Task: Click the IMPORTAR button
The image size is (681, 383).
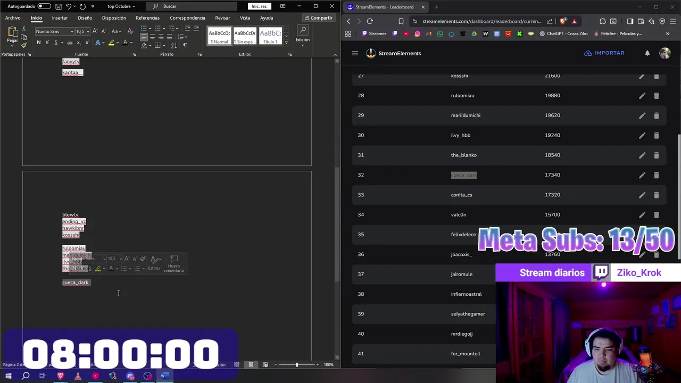Action: (x=604, y=53)
